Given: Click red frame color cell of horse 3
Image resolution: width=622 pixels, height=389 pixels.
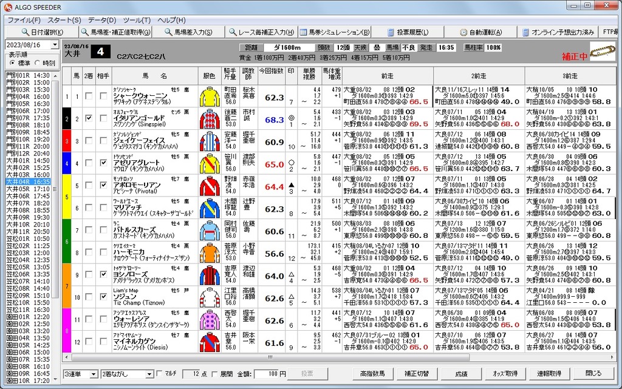Looking at the screenshot, I should click(x=67, y=141).
